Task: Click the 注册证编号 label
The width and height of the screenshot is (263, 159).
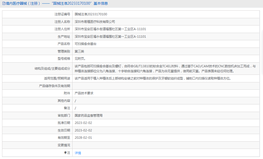Action: pyautogui.click(x=62, y=14)
